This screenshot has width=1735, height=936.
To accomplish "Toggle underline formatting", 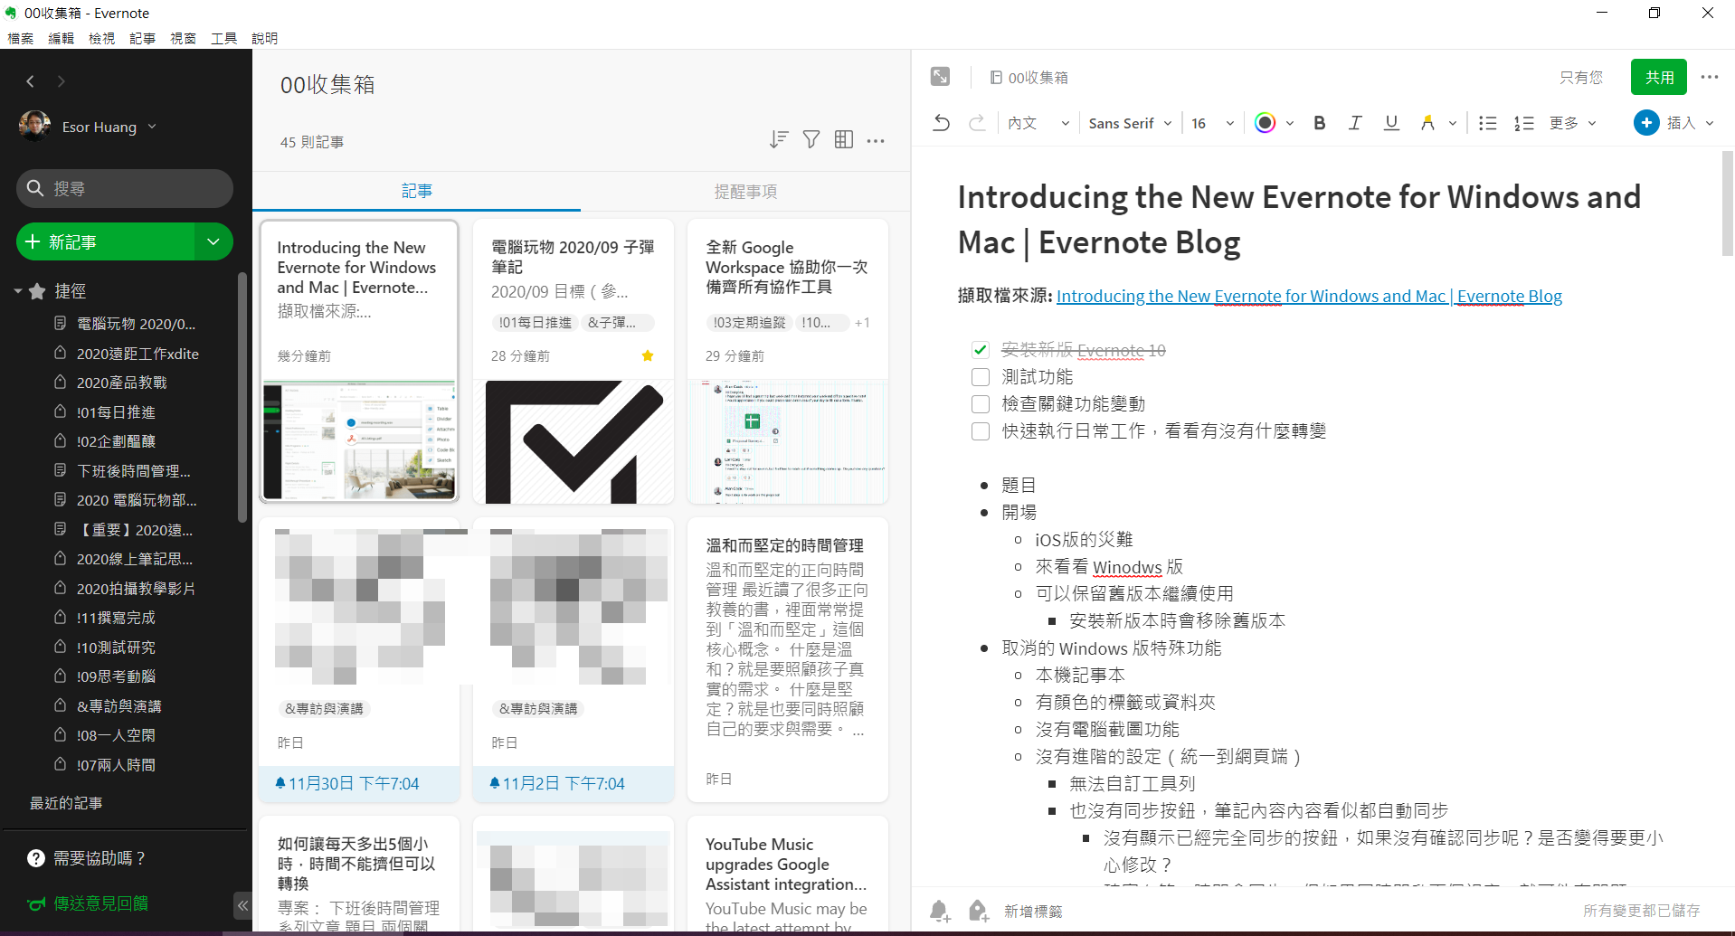I will click(1391, 123).
